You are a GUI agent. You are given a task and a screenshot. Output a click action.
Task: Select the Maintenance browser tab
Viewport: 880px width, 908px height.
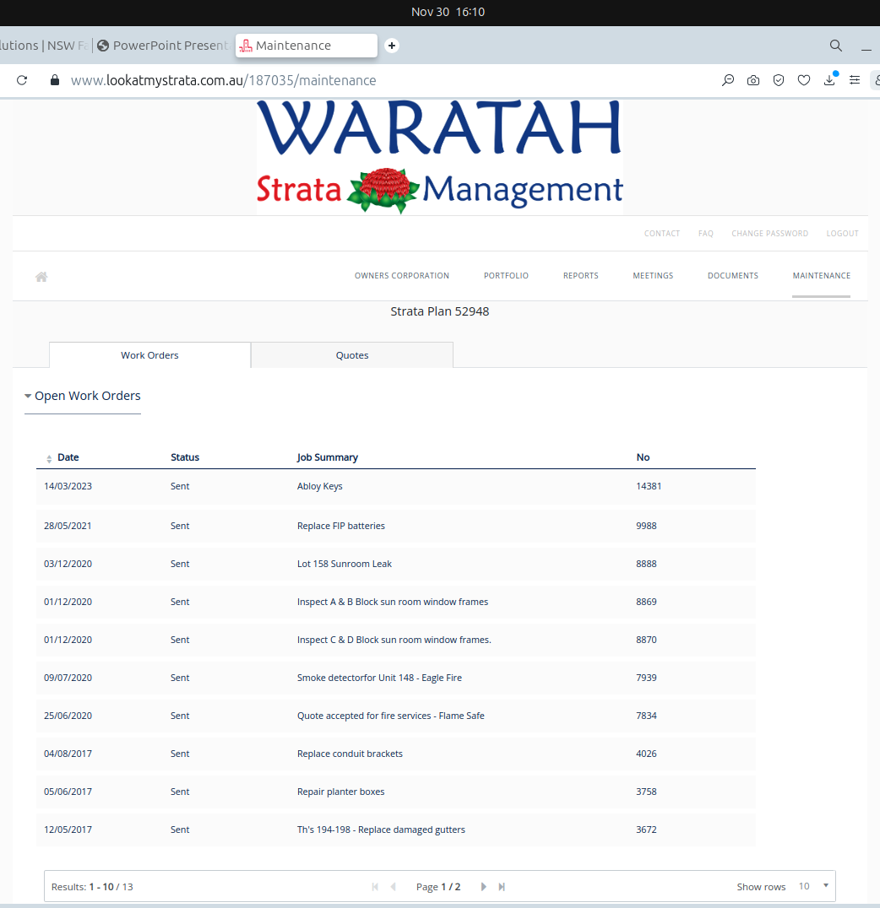[306, 46]
